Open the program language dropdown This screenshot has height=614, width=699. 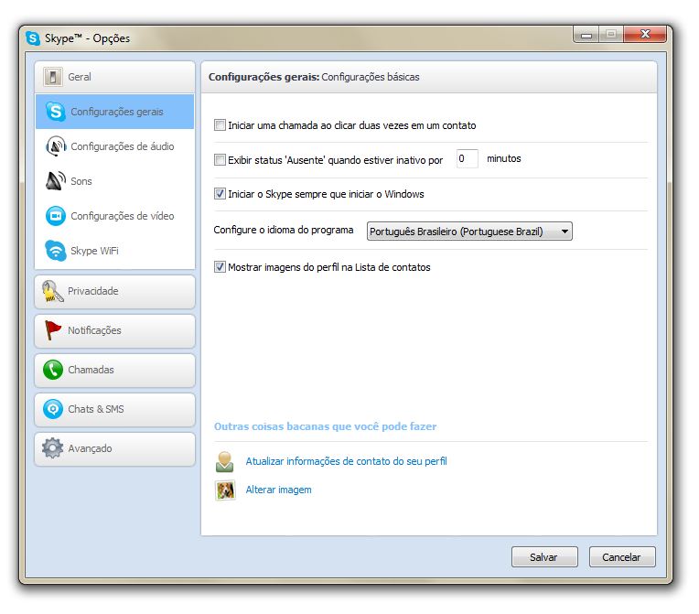click(x=469, y=232)
